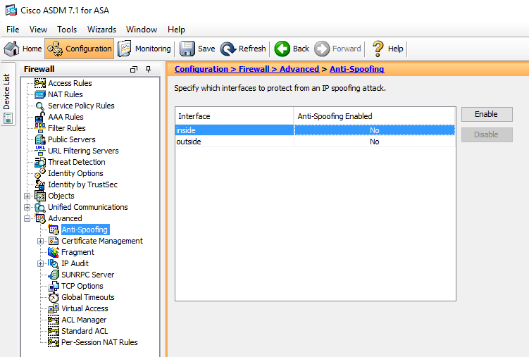Open Monitoring from the toolbar

pyautogui.click(x=144, y=49)
